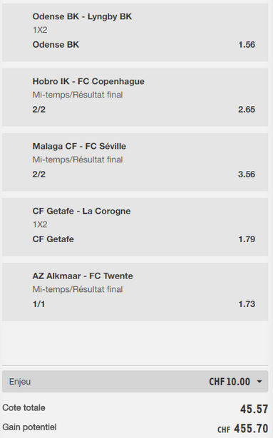
Task: Open the Enjeu stake dropdown arrow
Action: click(x=259, y=382)
